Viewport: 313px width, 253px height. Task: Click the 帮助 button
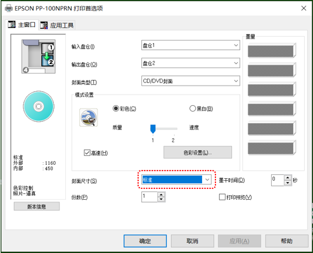(286, 241)
